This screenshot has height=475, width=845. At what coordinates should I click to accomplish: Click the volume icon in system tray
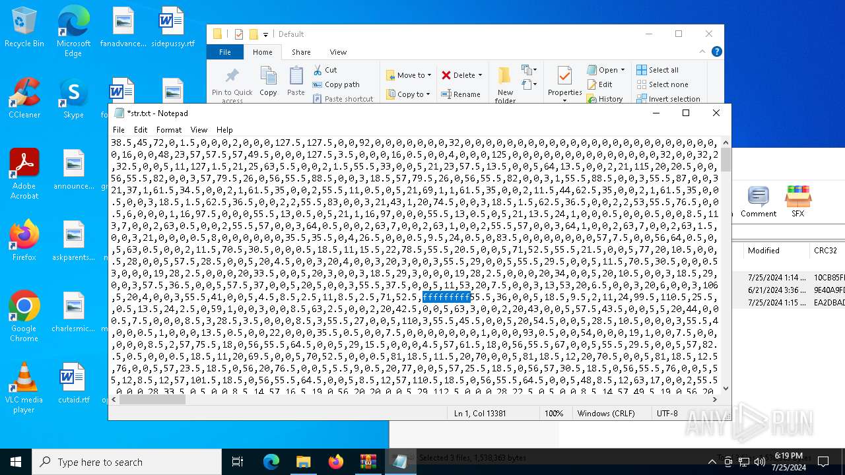(x=760, y=462)
